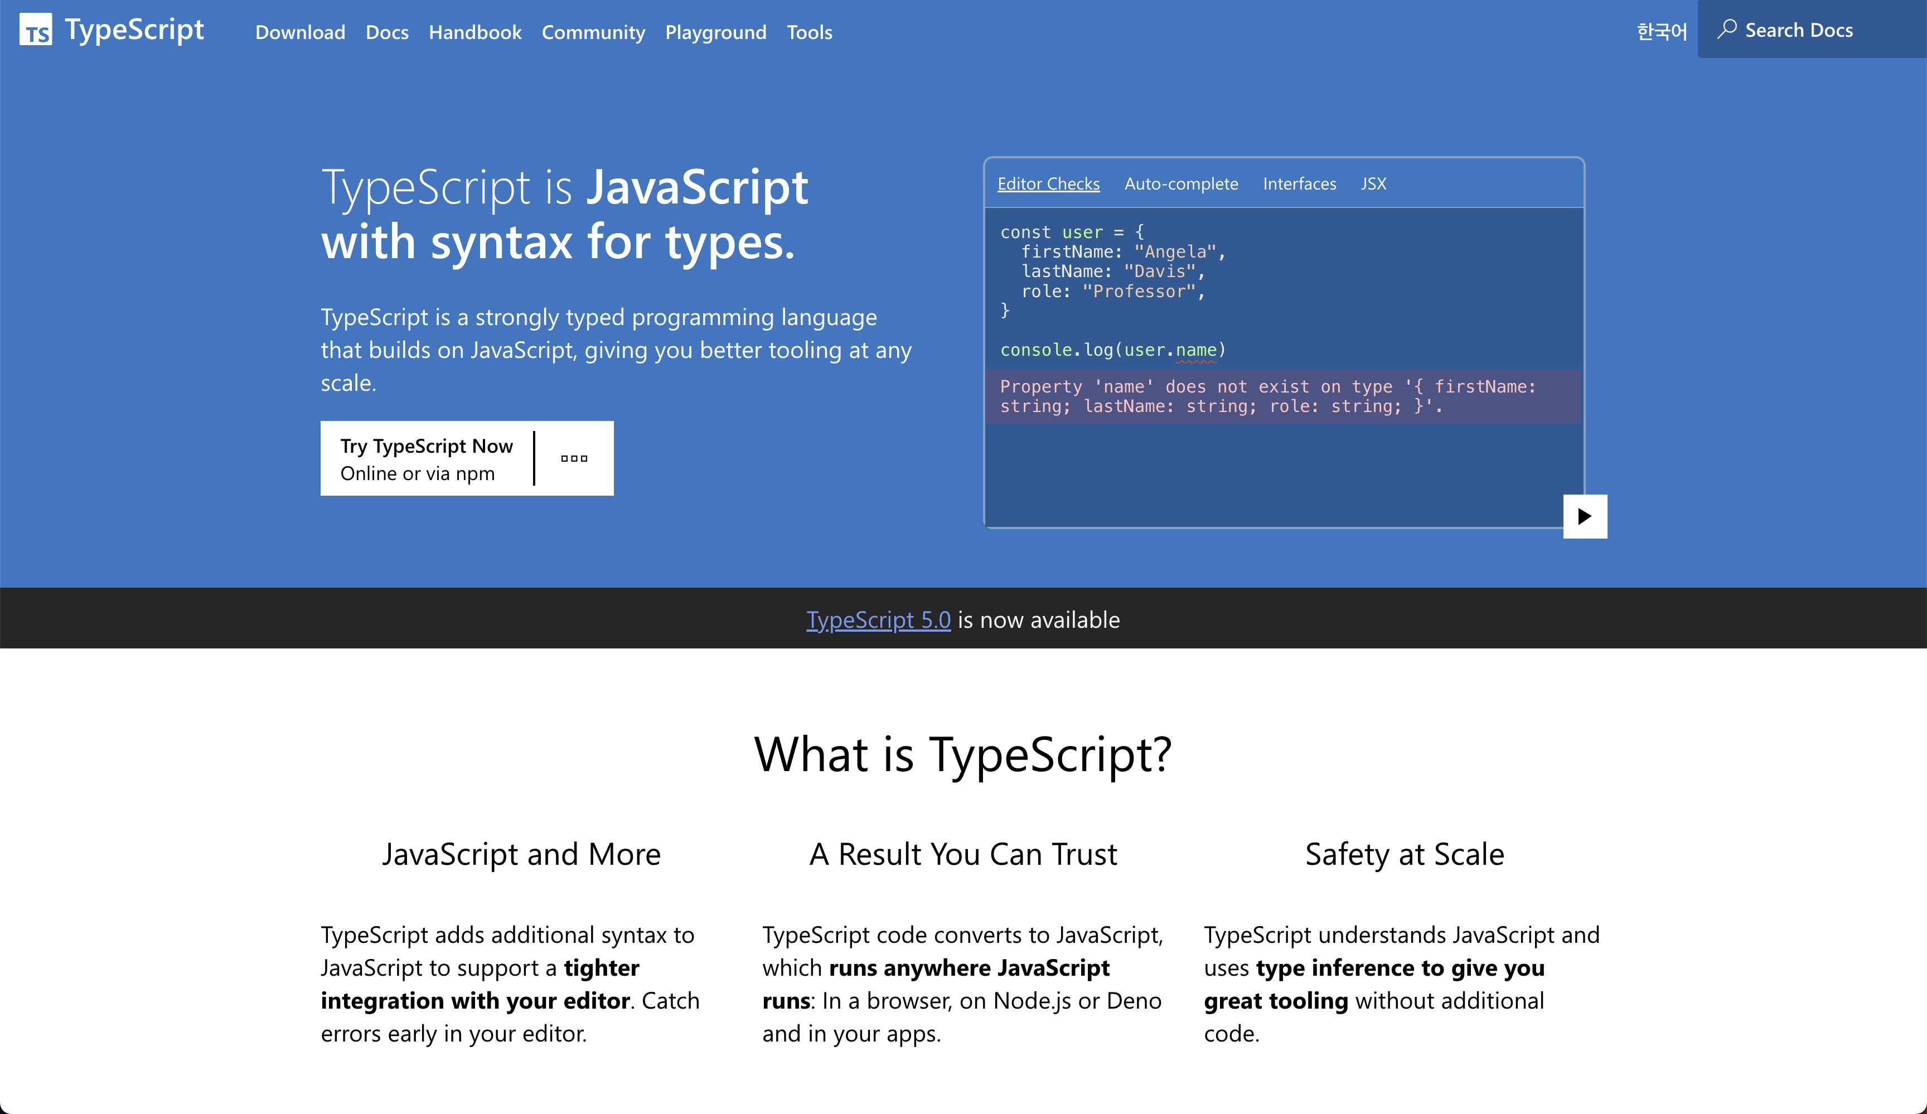
Task: Click 'is now available' banner text
Action: click(1038, 619)
